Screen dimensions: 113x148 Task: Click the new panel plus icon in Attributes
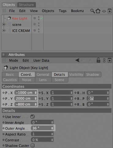coord(110,60)
